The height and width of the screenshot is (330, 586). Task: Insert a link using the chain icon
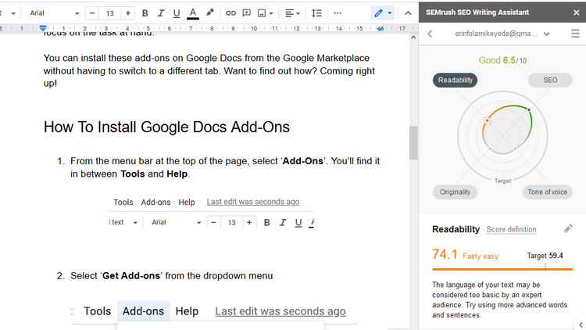pos(230,13)
